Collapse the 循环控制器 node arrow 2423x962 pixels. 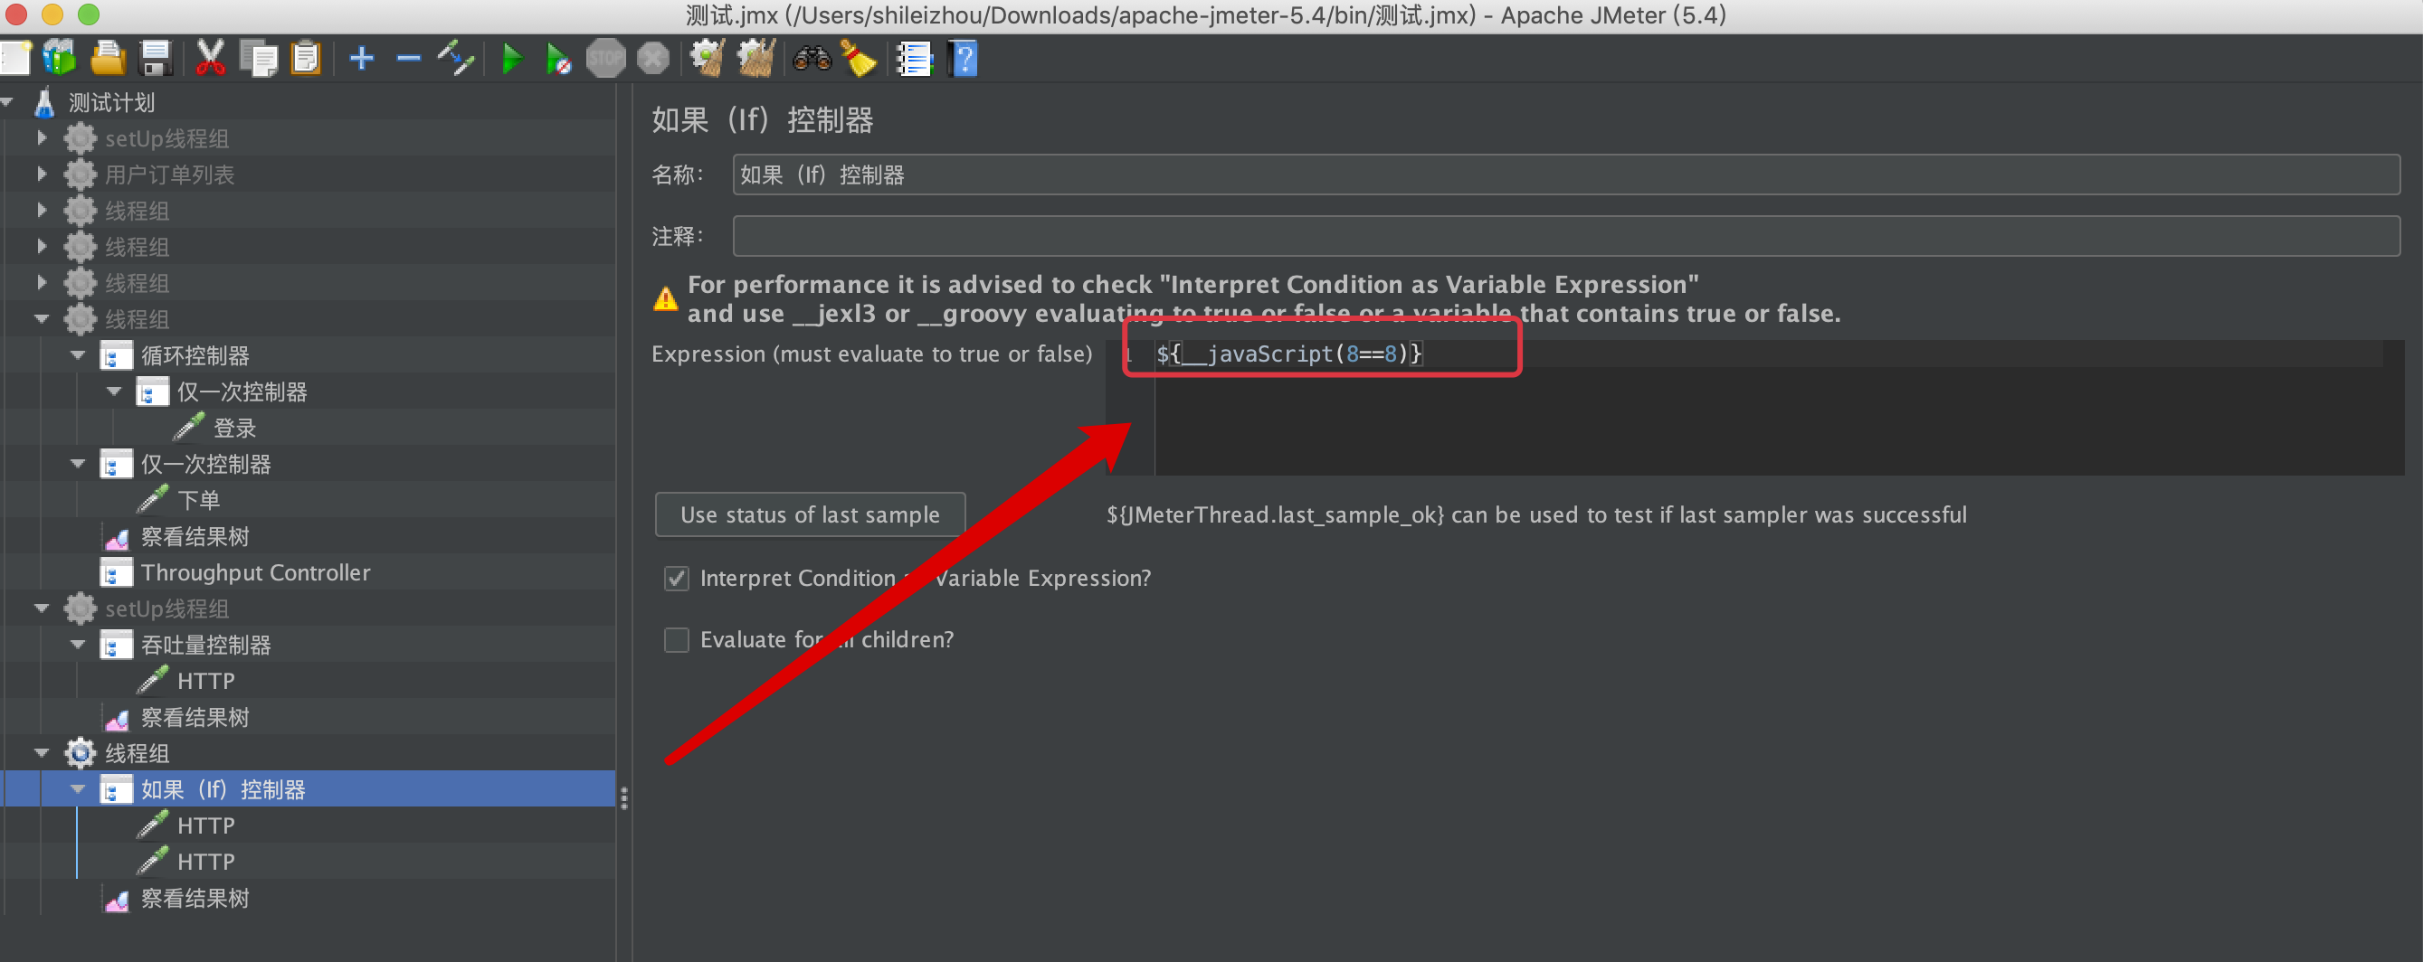[78, 355]
